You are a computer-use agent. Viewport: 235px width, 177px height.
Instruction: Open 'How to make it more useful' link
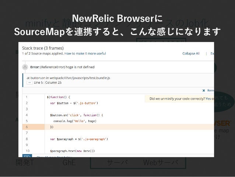[85, 53]
